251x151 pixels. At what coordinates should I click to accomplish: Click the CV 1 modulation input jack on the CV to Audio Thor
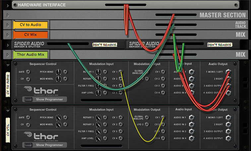coord(120,72)
